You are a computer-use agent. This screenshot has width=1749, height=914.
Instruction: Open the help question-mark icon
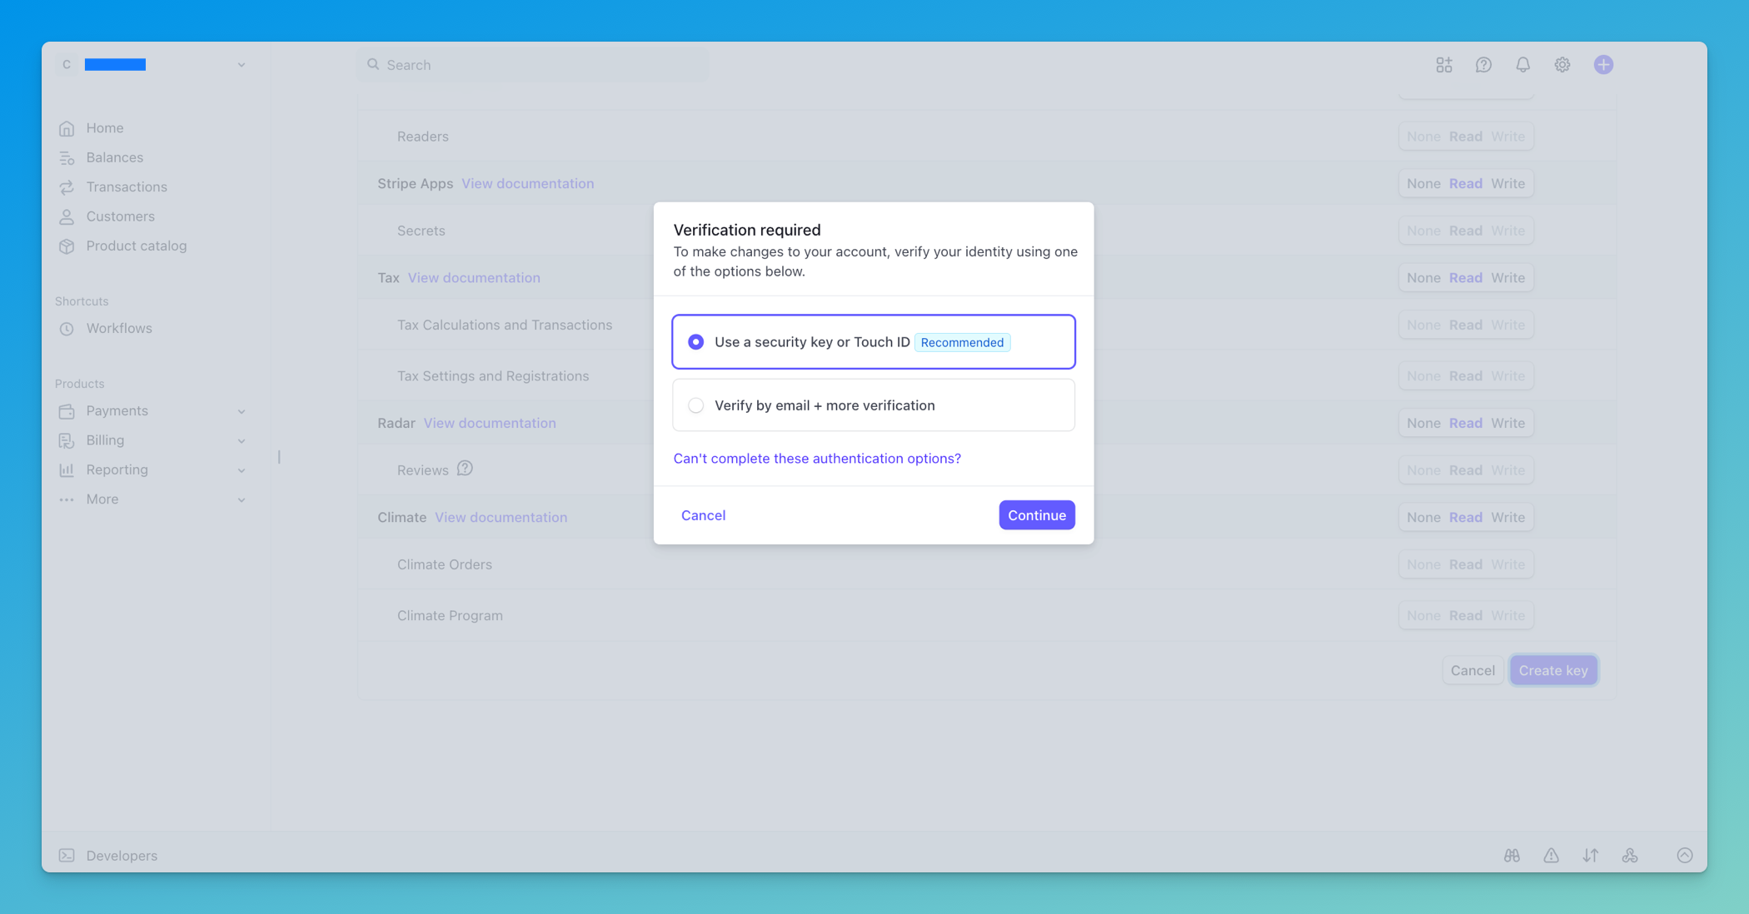[1483, 64]
